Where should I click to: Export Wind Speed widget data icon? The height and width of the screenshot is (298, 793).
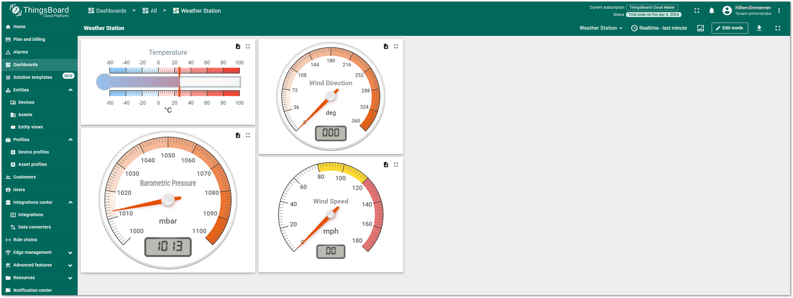click(386, 165)
